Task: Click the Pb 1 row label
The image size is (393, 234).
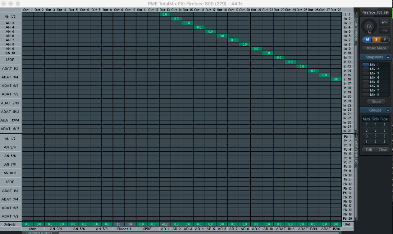Action: point(348,137)
